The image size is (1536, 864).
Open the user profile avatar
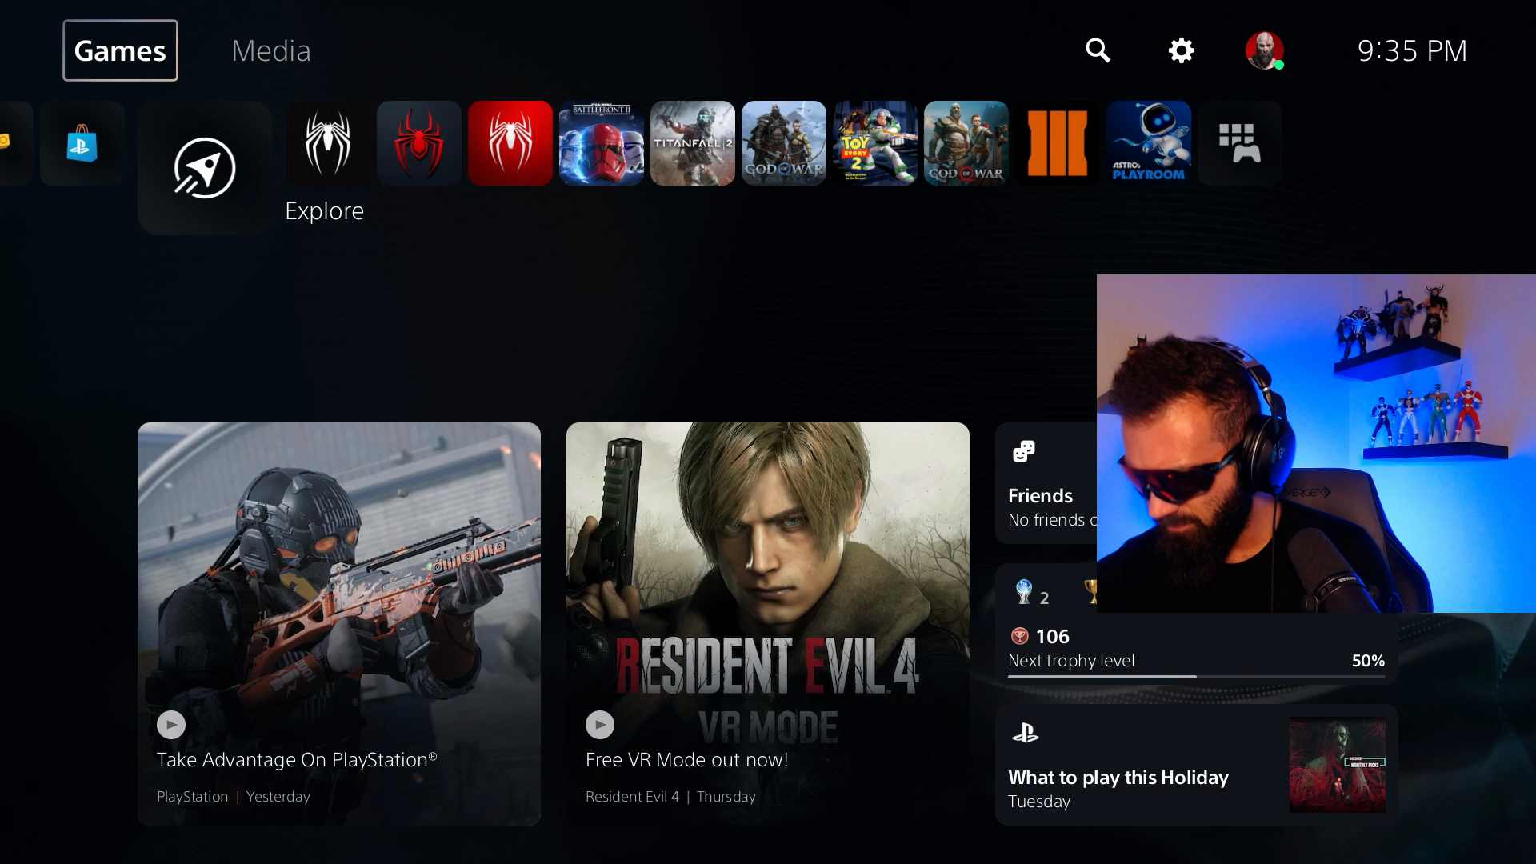pos(1265,50)
